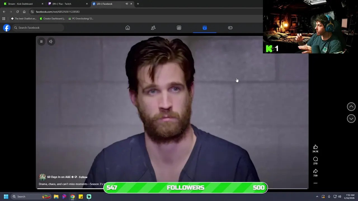Go to browser home page
Screen dimensions: 358x201
point(24,12)
